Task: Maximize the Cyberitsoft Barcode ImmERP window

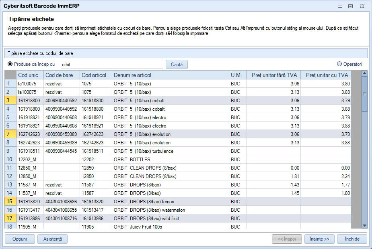Action: point(350,6)
